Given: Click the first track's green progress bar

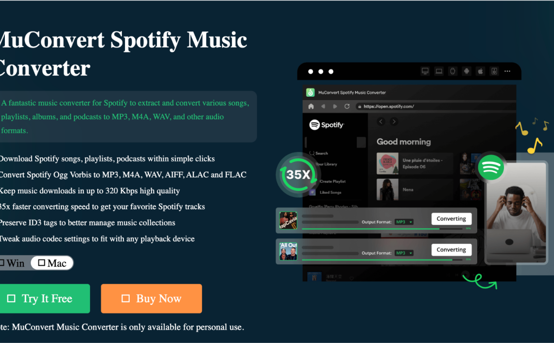Looking at the screenshot, I should click(382, 229).
